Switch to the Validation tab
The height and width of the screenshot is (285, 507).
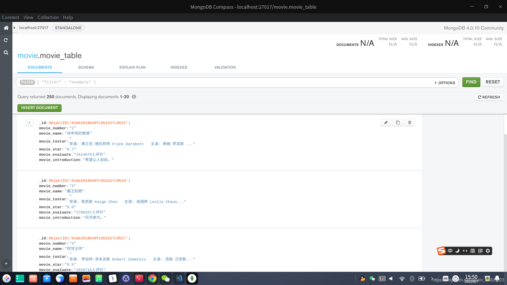(x=225, y=68)
